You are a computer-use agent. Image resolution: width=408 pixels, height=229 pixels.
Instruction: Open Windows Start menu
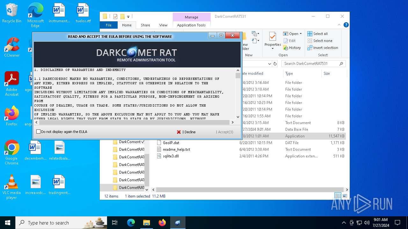[x=8, y=223]
